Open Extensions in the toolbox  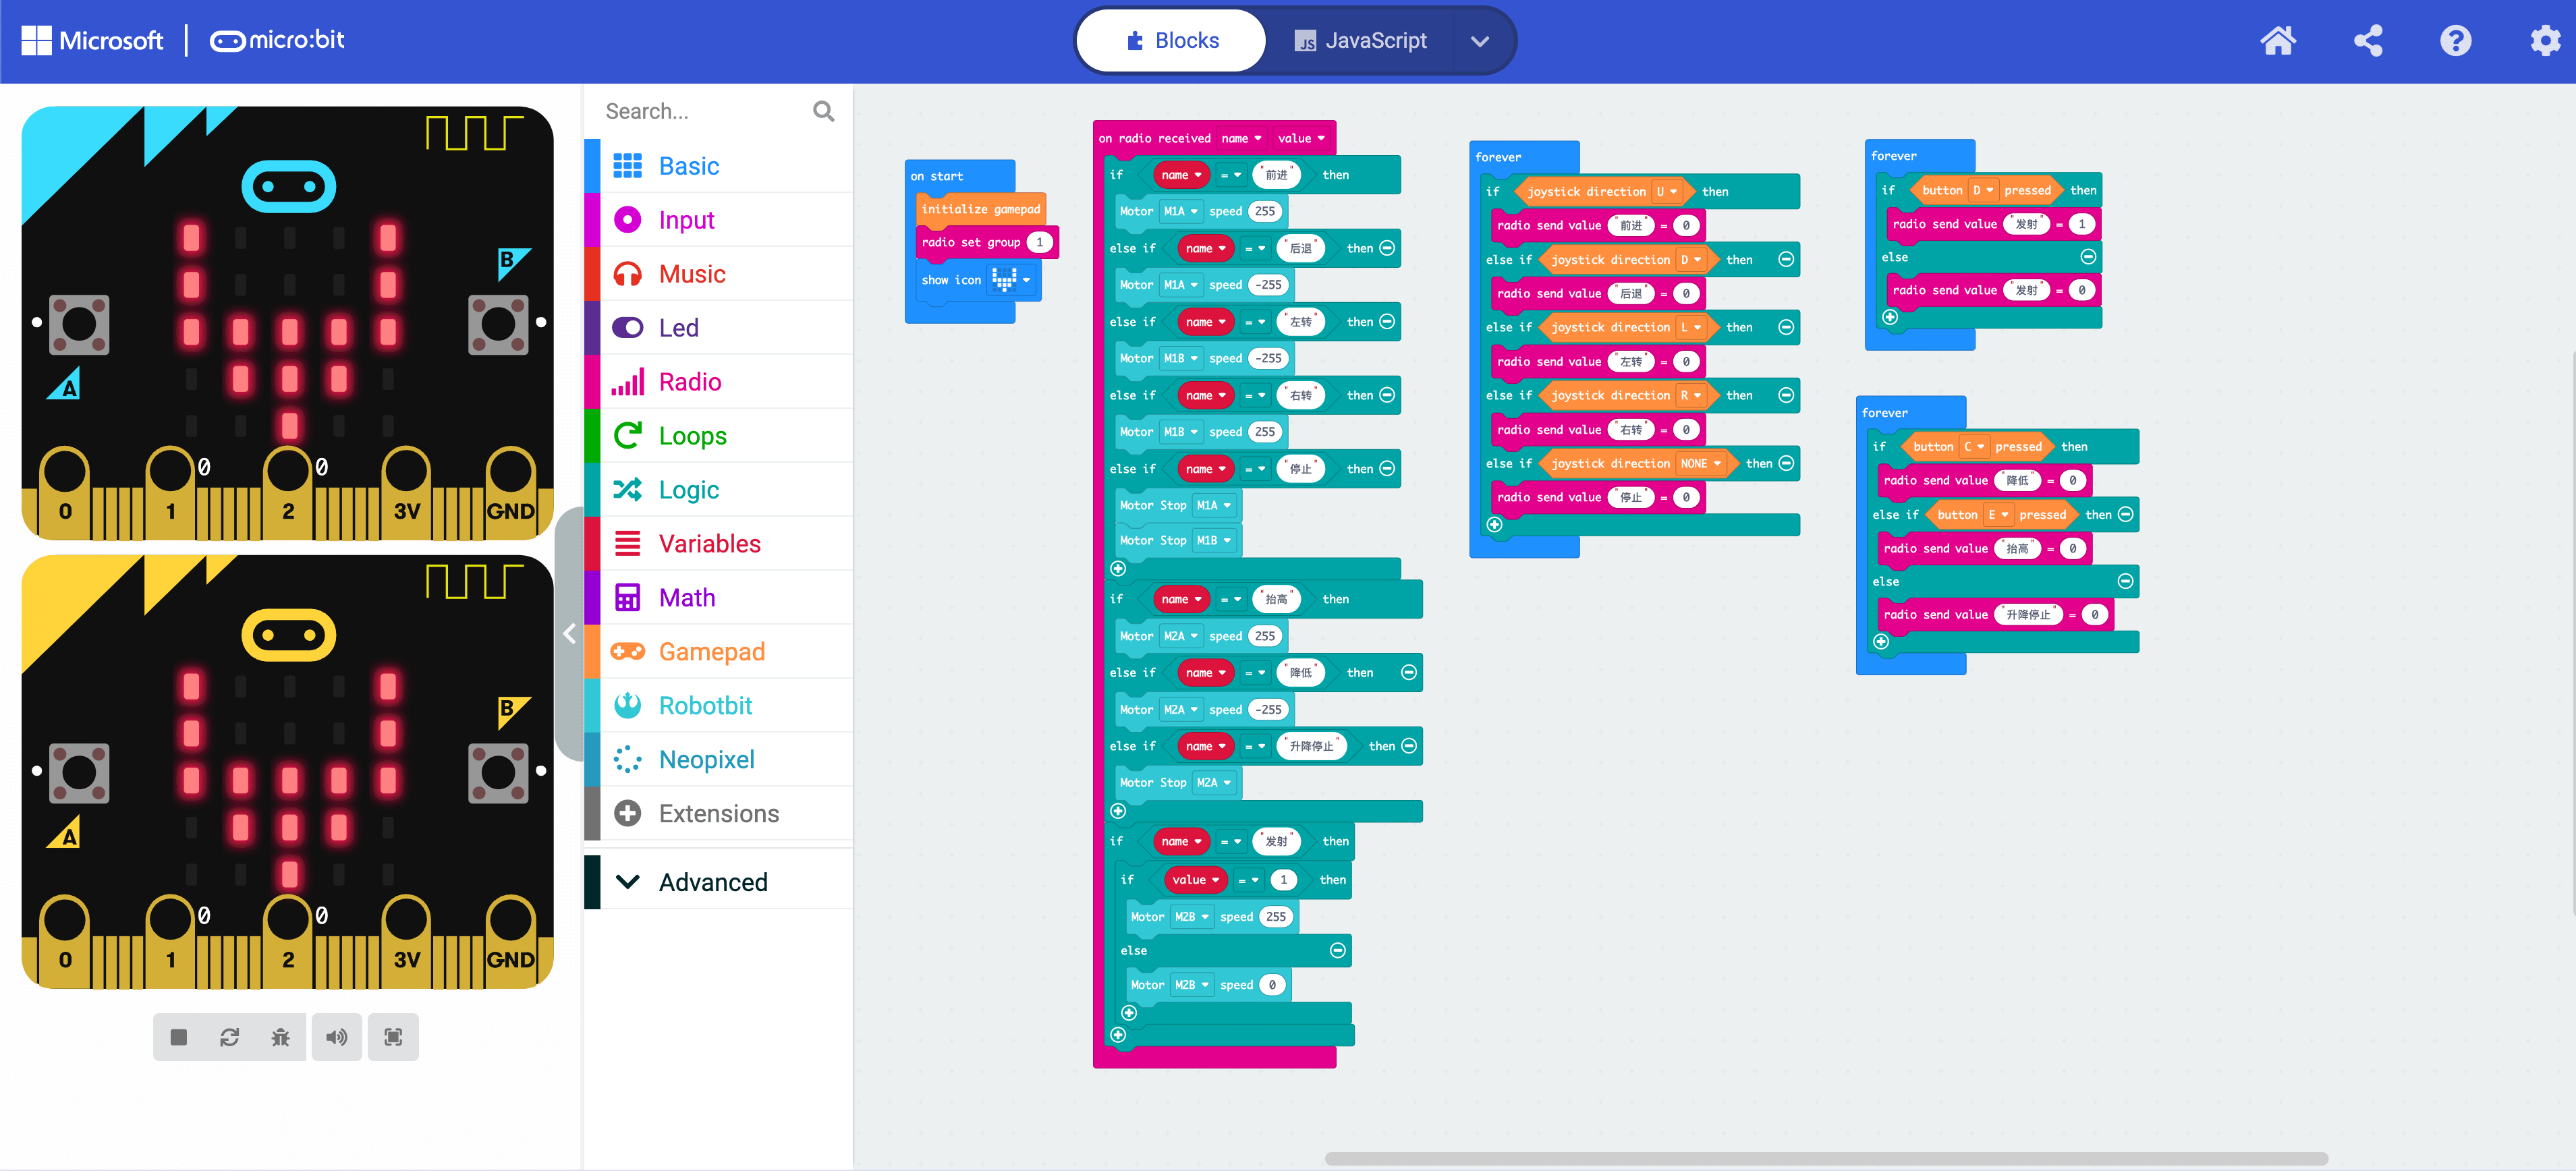click(x=718, y=814)
